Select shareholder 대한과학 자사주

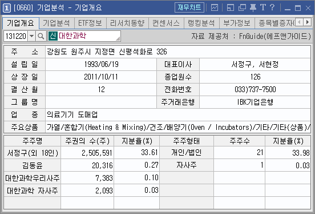[x=33, y=191]
